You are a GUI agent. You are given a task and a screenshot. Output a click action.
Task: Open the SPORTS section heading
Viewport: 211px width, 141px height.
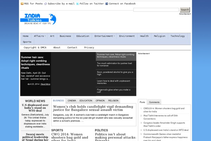pos(57,130)
